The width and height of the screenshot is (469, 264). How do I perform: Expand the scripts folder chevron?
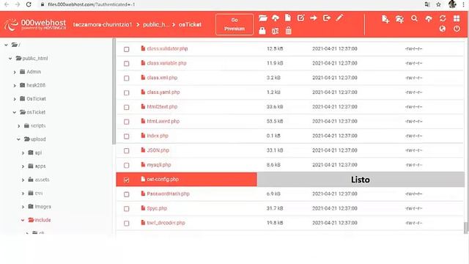click(x=18, y=126)
